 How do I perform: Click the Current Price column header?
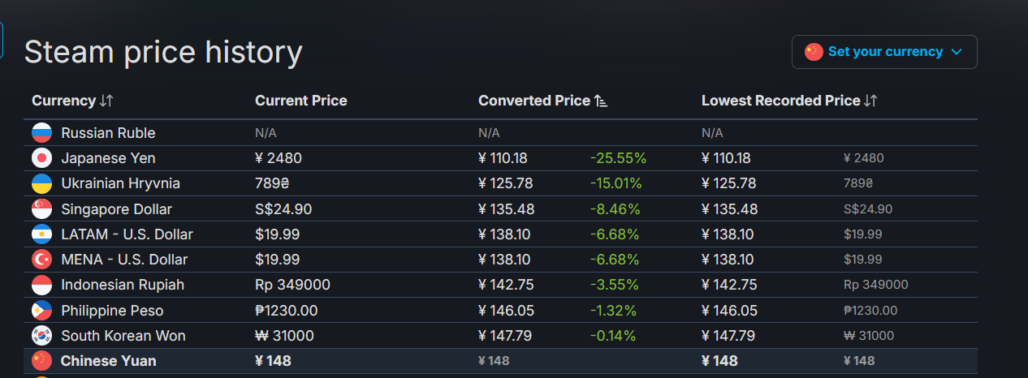click(300, 101)
